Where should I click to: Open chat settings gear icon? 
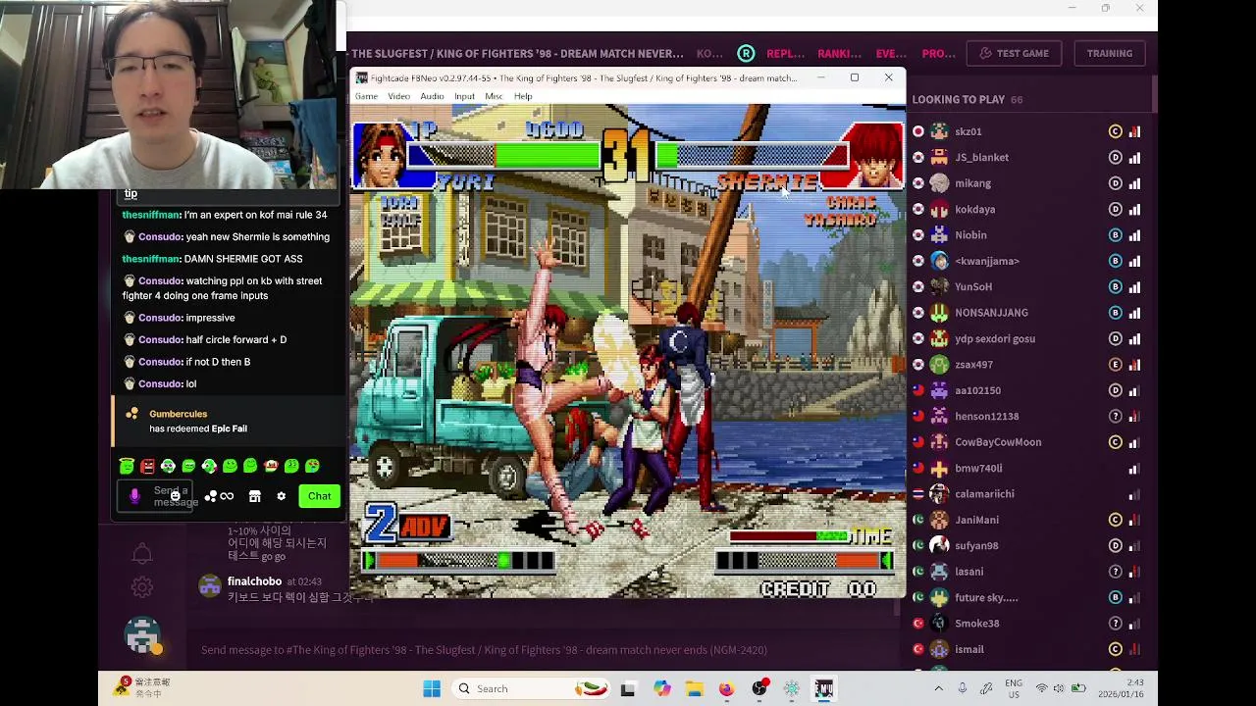coord(282,496)
